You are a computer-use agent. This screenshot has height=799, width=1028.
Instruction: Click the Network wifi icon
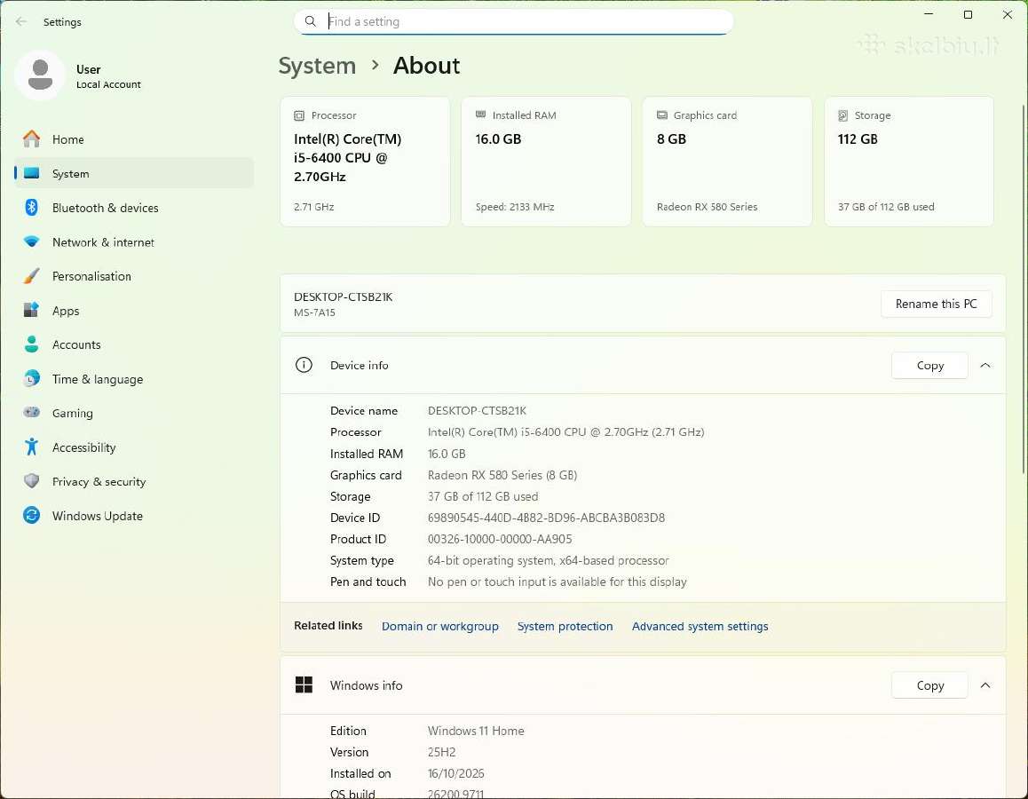31,241
